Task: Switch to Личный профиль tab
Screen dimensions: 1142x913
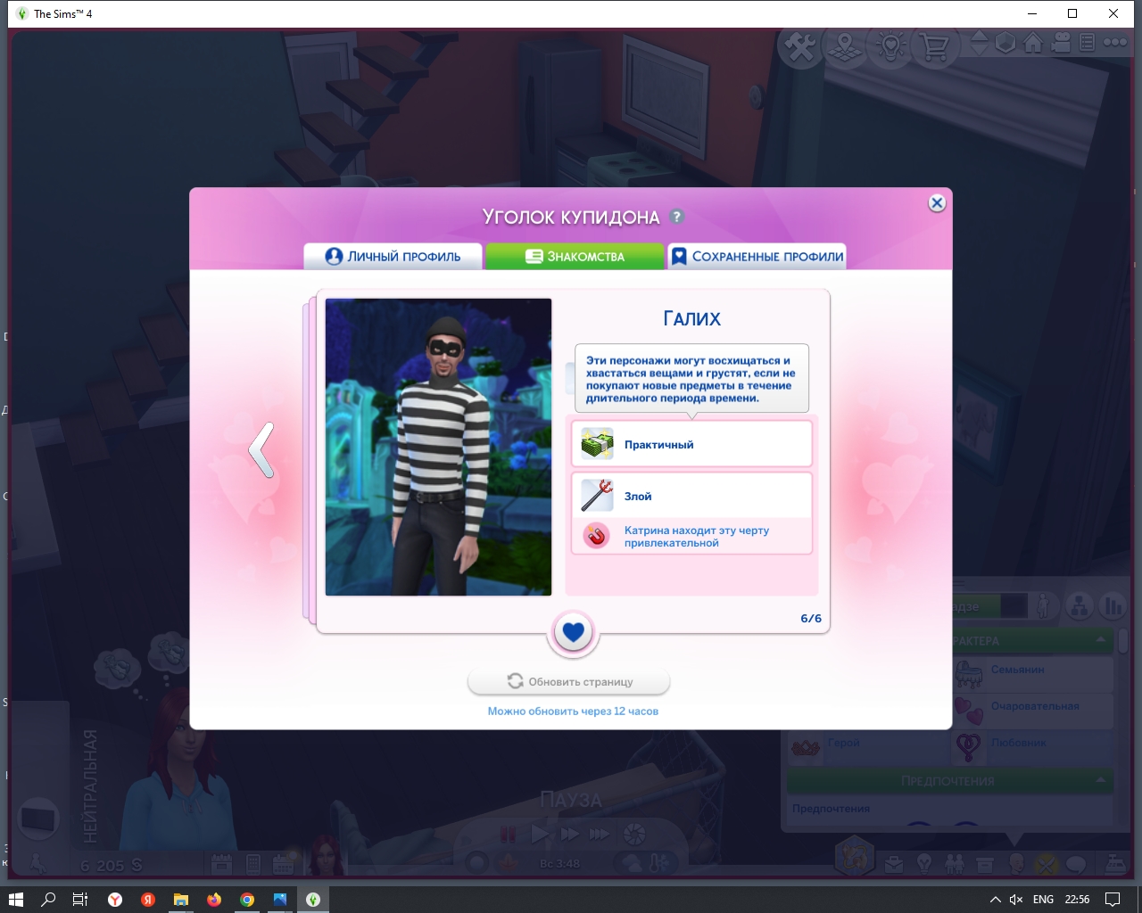Action: [393, 257]
